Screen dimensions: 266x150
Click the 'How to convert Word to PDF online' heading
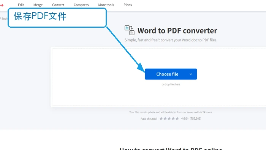(x=171, y=149)
